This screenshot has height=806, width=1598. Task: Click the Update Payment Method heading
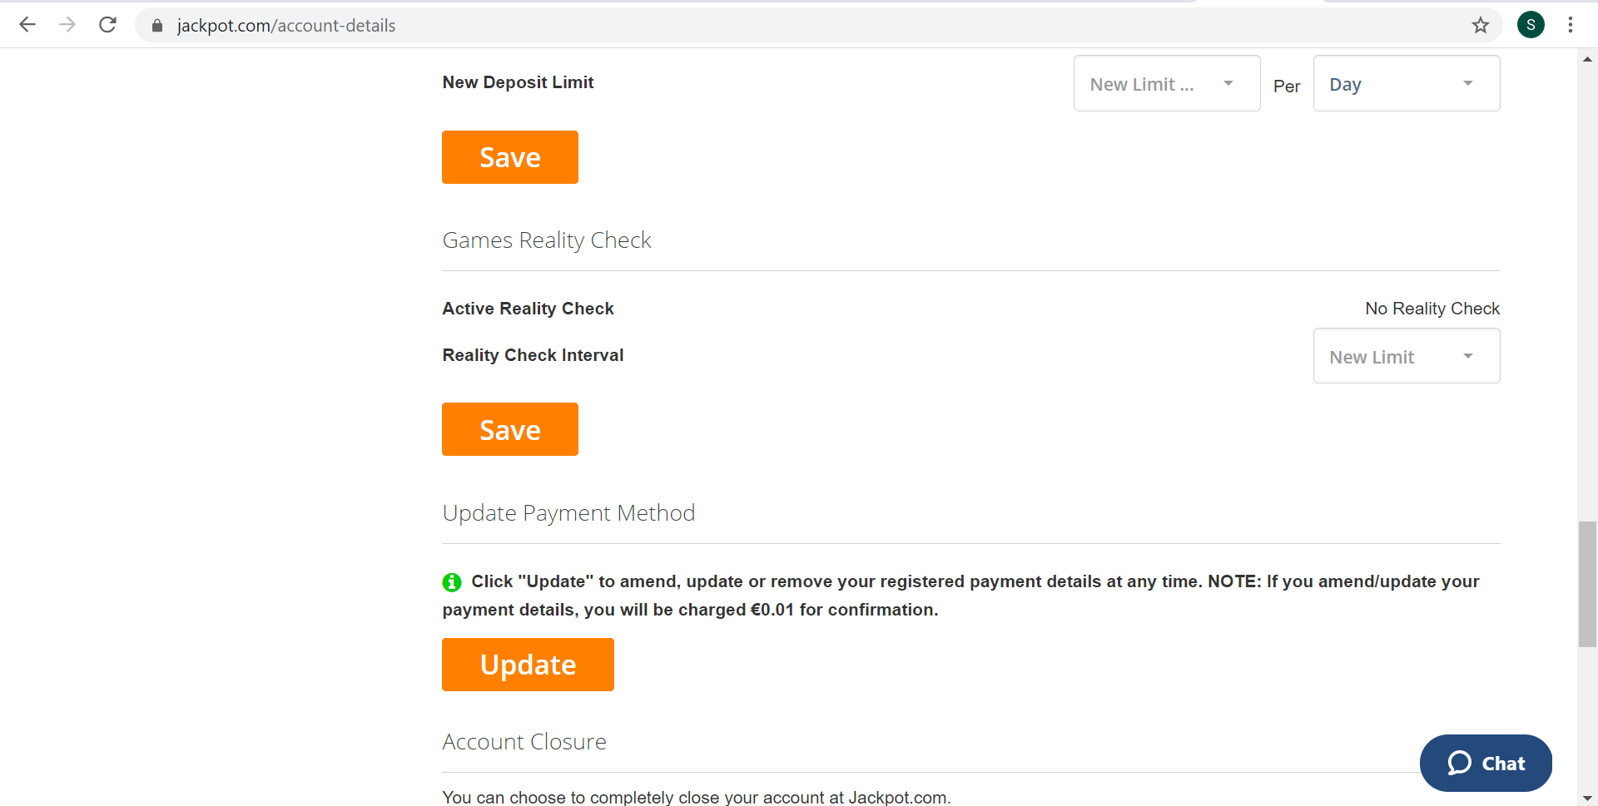[x=568, y=513]
